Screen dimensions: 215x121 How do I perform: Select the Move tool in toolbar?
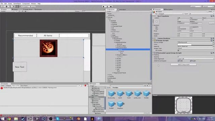click(x=6, y=7)
